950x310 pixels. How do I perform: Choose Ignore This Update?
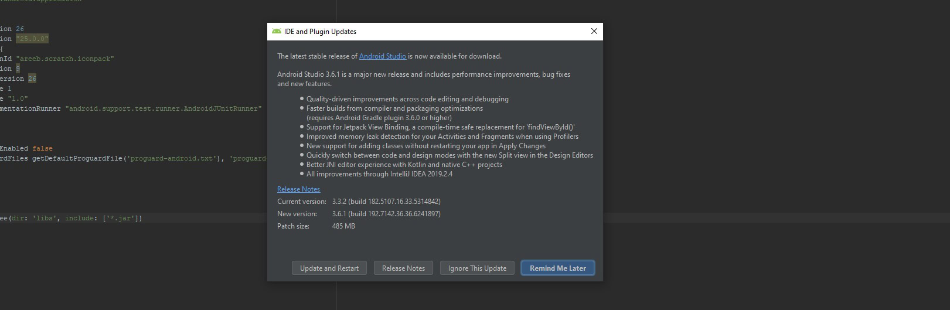pos(477,268)
